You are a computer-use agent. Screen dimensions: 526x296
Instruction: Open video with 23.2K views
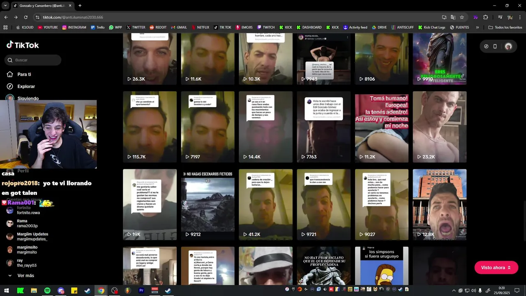tap(440, 127)
